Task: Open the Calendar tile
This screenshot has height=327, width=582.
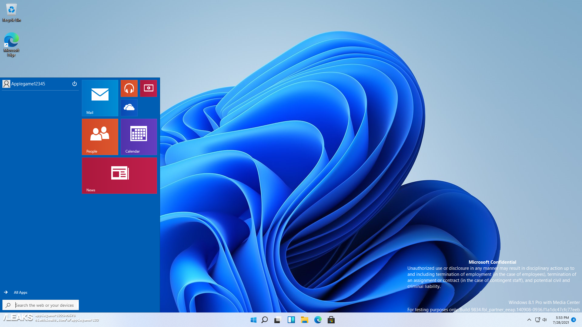Action: click(x=139, y=137)
